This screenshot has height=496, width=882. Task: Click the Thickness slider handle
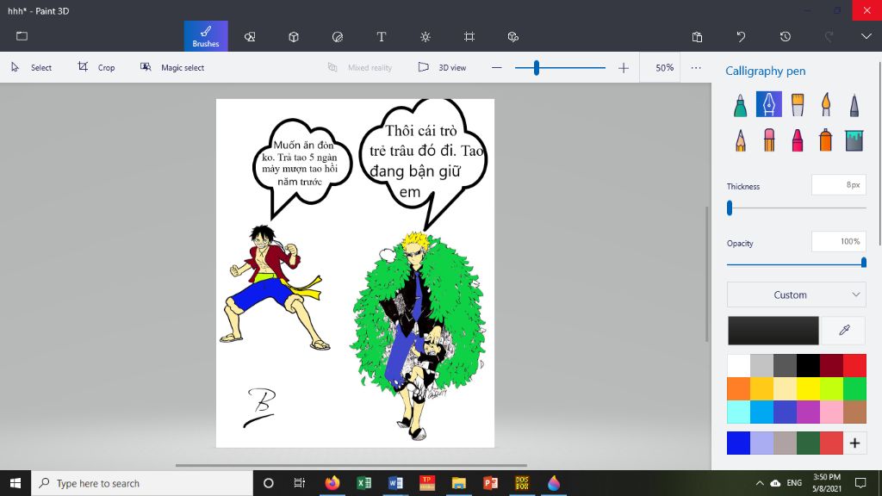point(730,208)
